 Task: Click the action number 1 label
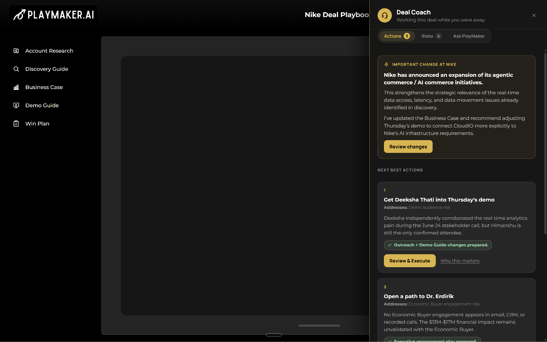385,190
